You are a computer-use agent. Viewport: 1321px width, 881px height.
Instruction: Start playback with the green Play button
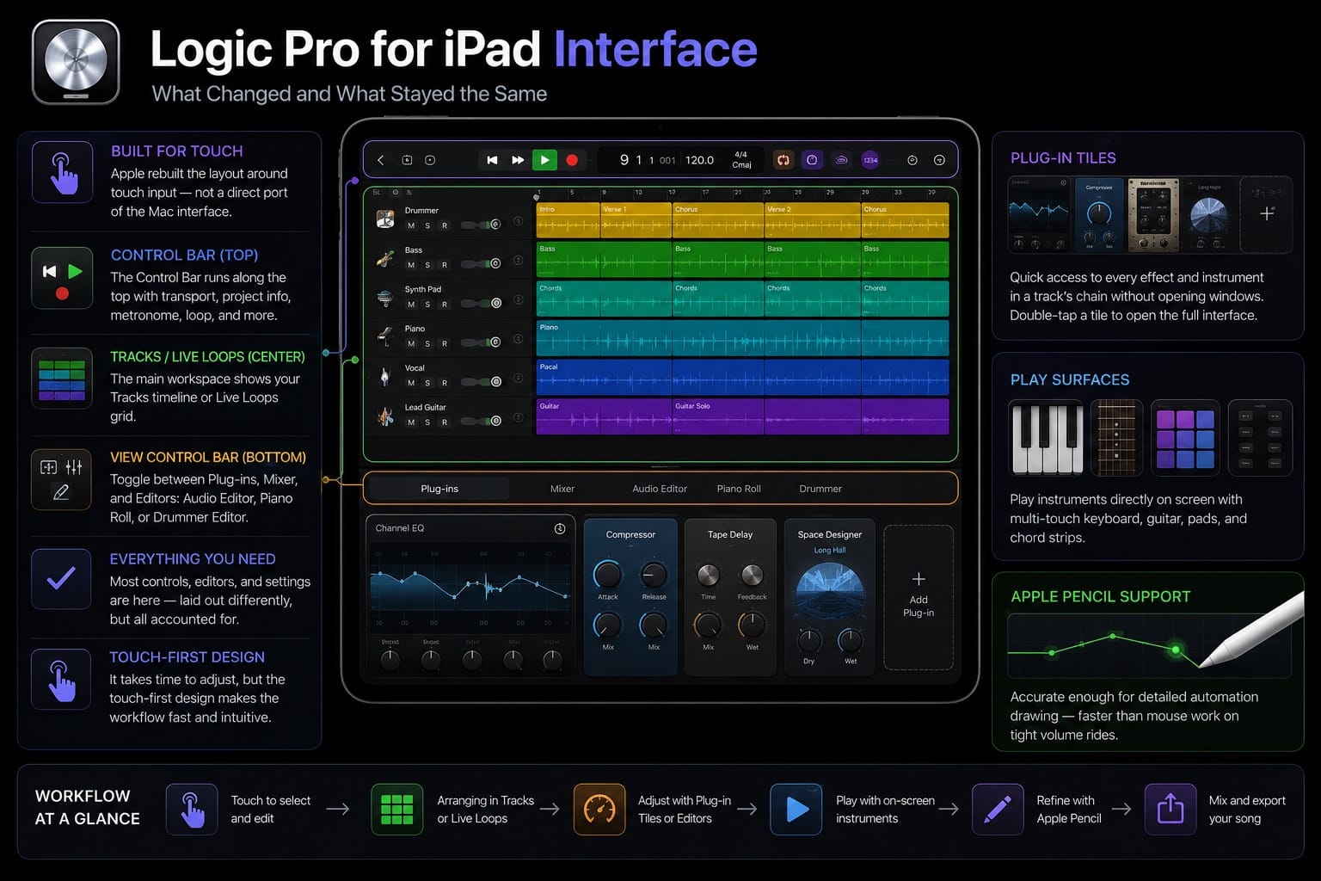tap(544, 160)
